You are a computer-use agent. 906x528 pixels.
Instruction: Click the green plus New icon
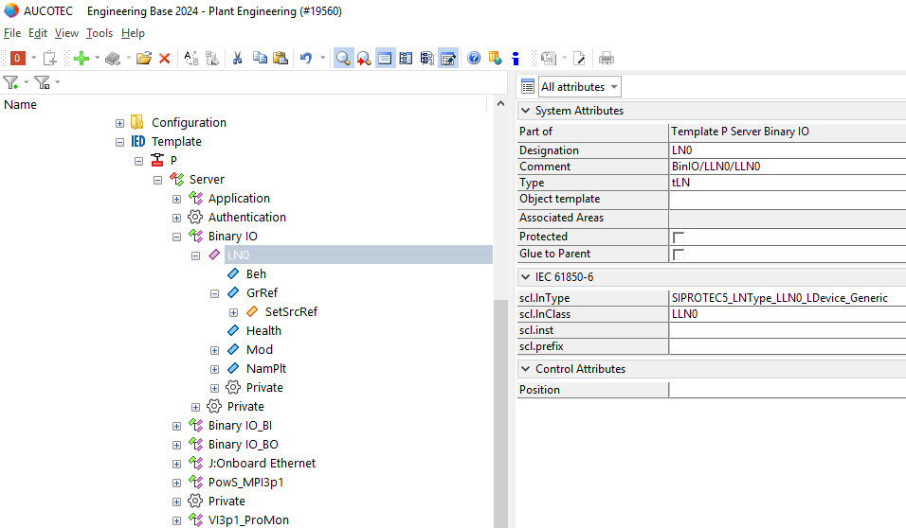click(82, 59)
